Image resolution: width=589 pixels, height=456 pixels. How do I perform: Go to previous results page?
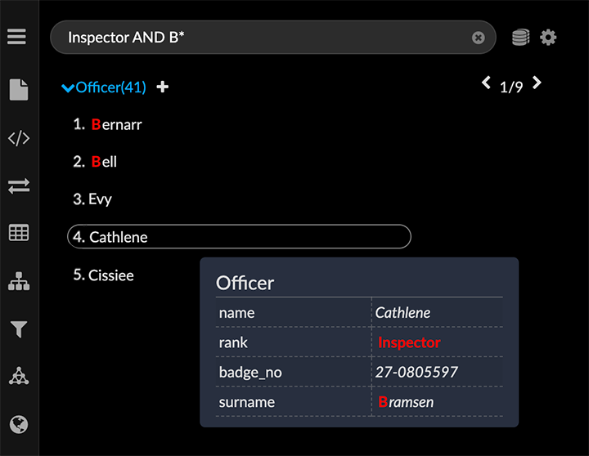tap(487, 83)
